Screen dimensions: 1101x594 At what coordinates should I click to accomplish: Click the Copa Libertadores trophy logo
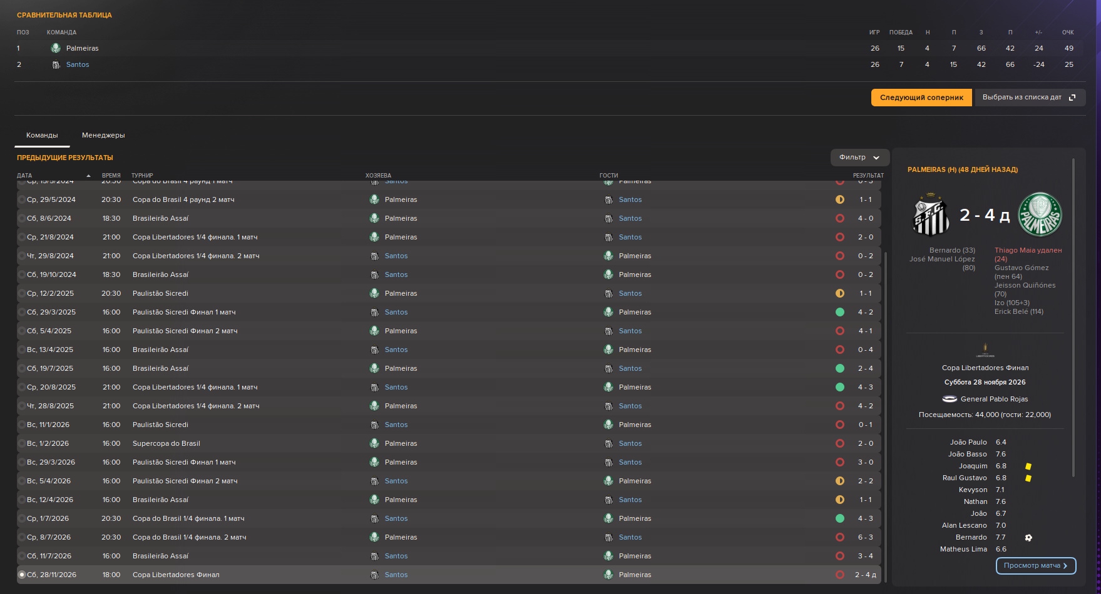(985, 350)
